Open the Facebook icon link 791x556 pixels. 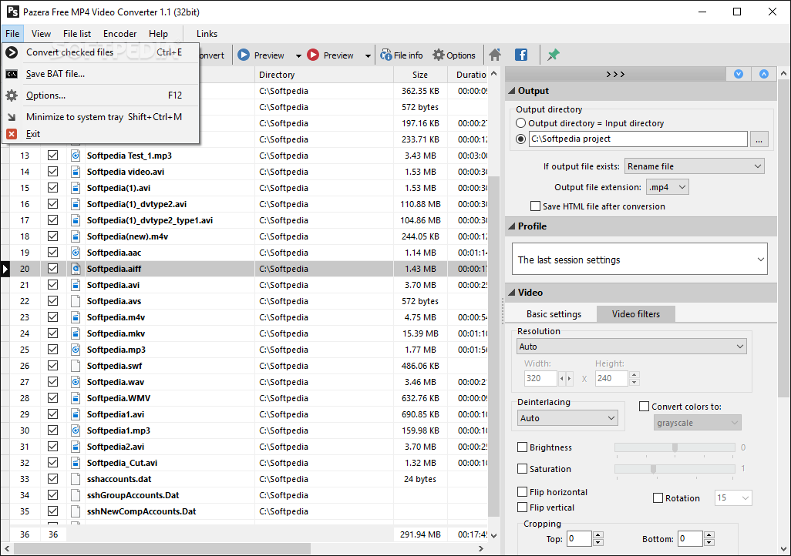click(521, 55)
